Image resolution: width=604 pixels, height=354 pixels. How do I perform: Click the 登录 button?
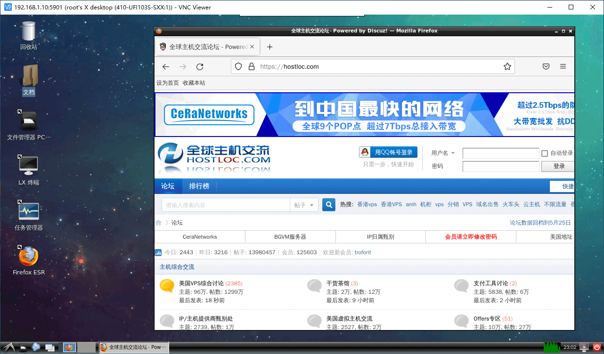pyautogui.click(x=558, y=166)
